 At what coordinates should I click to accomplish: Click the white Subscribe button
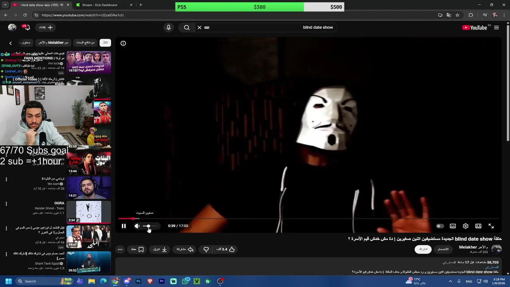pyautogui.click(x=423, y=249)
